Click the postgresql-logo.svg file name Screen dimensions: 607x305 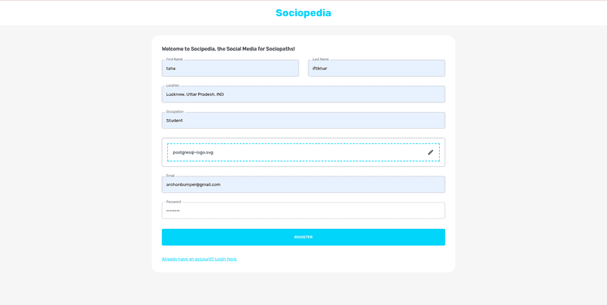point(193,152)
